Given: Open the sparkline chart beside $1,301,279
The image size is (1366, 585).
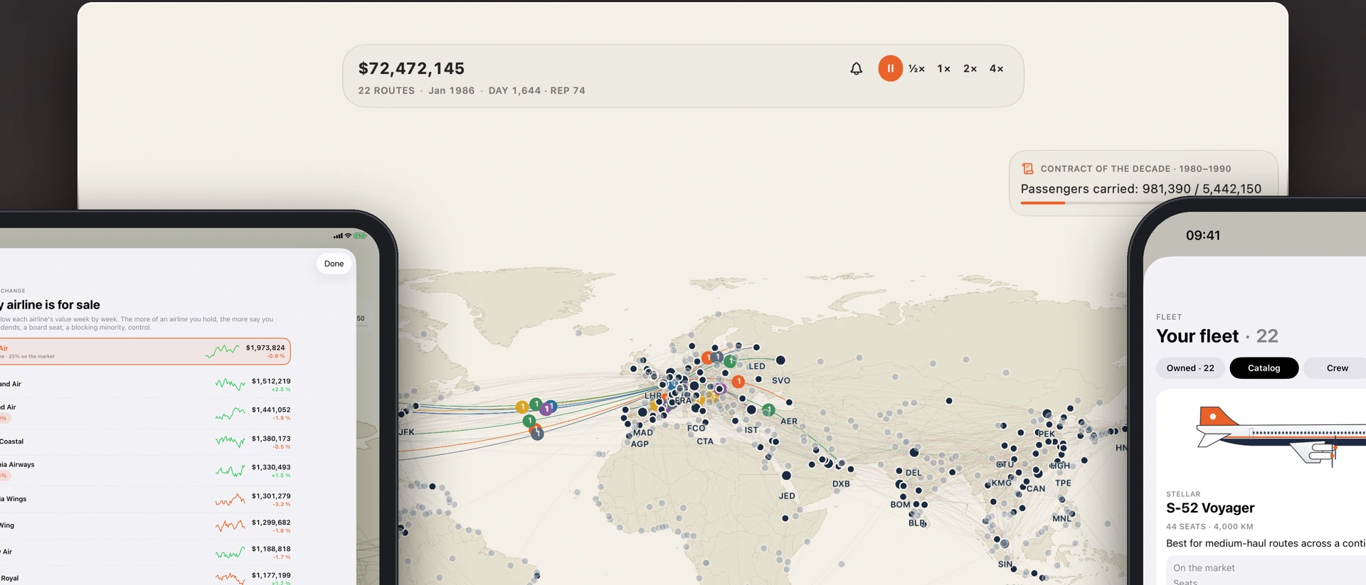Looking at the screenshot, I should [x=231, y=500].
